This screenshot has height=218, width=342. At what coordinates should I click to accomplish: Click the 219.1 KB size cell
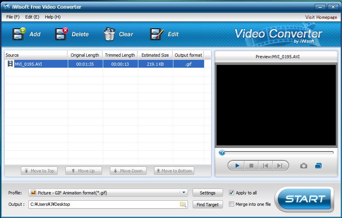pyautogui.click(x=155, y=64)
